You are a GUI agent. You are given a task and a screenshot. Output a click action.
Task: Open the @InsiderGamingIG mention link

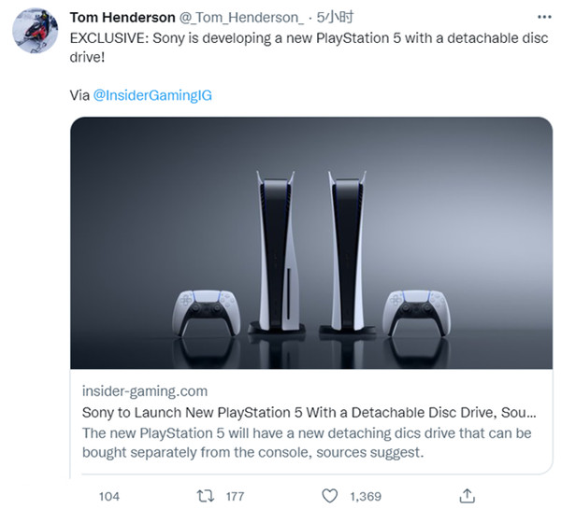pos(154,95)
